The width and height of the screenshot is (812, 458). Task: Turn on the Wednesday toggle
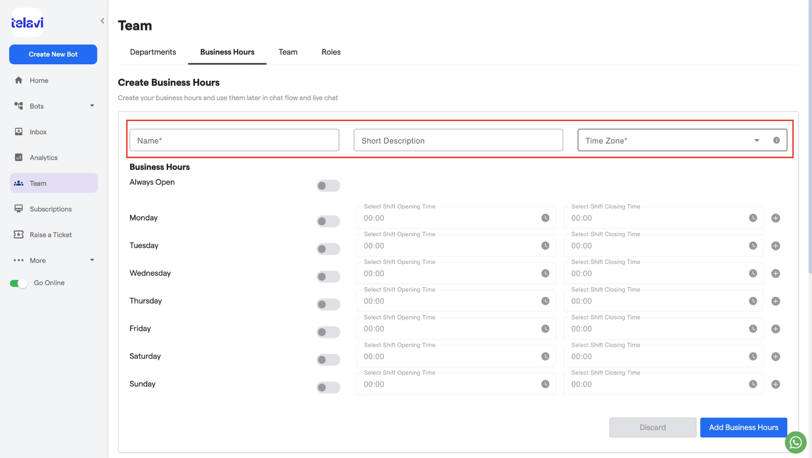click(328, 277)
